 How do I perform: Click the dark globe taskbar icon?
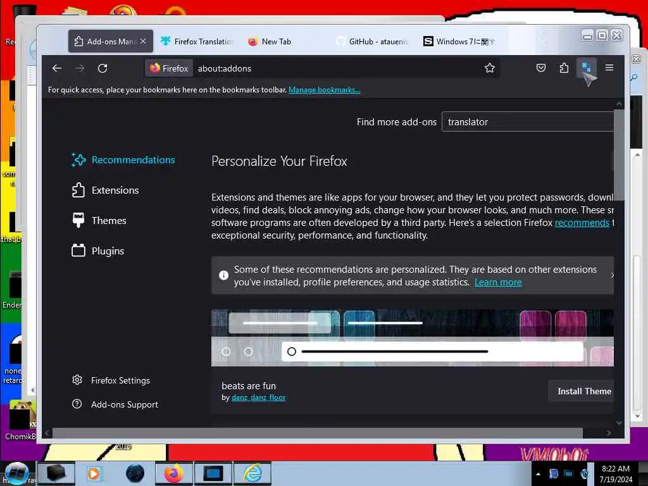(x=135, y=473)
